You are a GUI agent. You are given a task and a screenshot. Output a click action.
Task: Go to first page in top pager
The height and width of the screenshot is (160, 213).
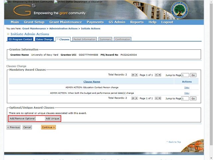[133, 75]
